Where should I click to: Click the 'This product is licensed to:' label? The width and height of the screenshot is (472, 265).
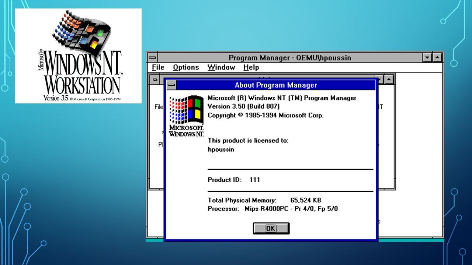pyautogui.click(x=248, y=140)
